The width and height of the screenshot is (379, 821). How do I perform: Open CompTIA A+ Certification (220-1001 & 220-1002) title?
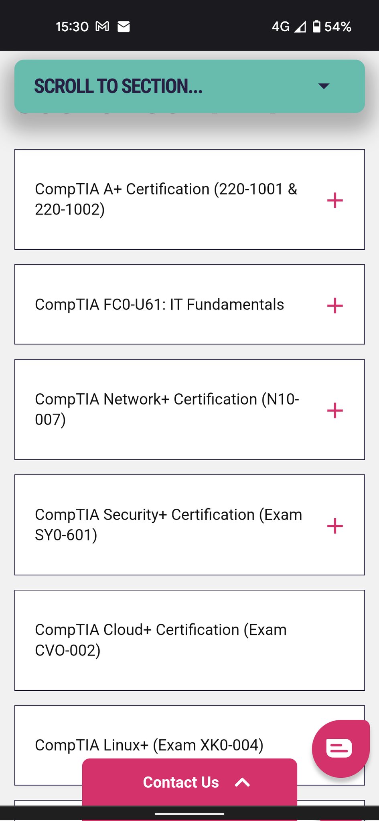pos(166,199)
